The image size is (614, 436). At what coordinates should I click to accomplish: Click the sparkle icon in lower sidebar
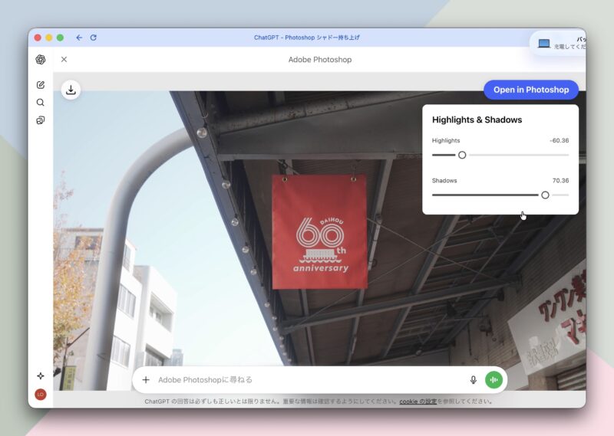(41, 375)
